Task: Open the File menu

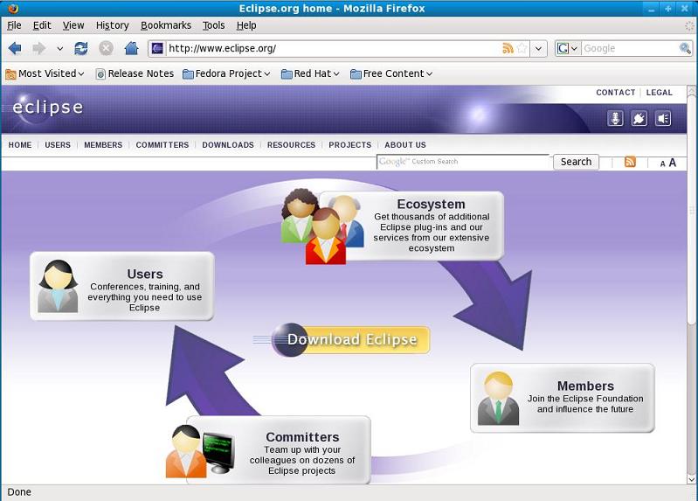Action: click(x=14, y=25)
